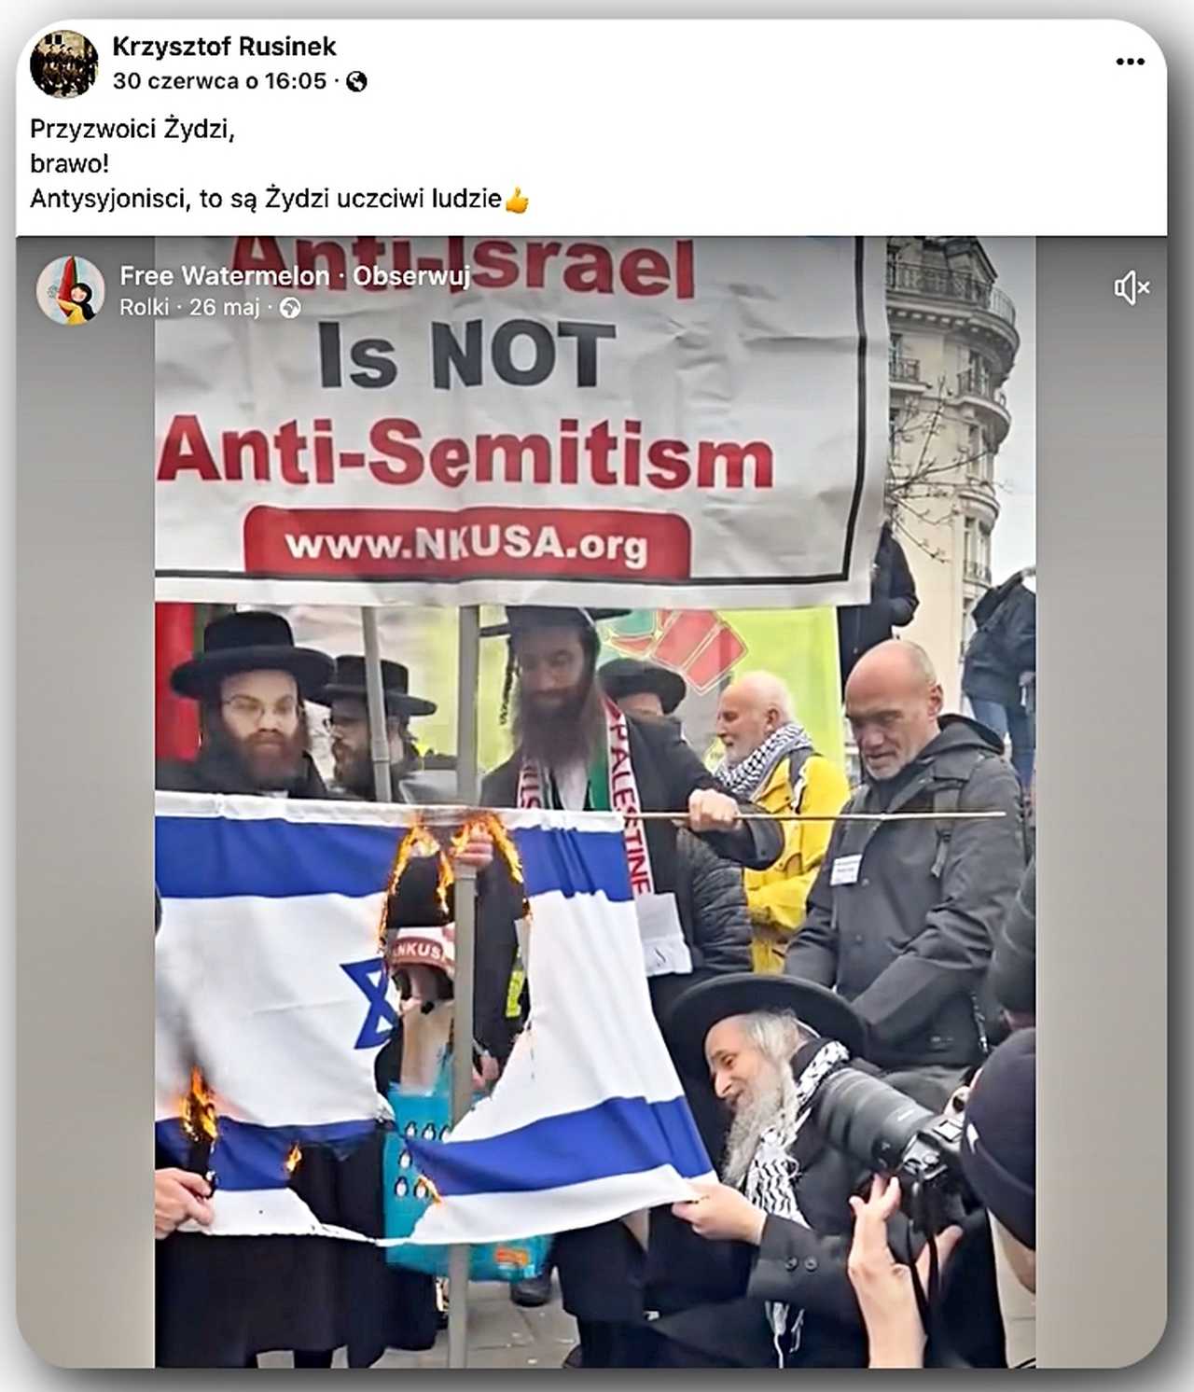1194x1392 pixels.
Task: Open the Krzysztof Rusinek profile name link
Action: click(224, 46)
